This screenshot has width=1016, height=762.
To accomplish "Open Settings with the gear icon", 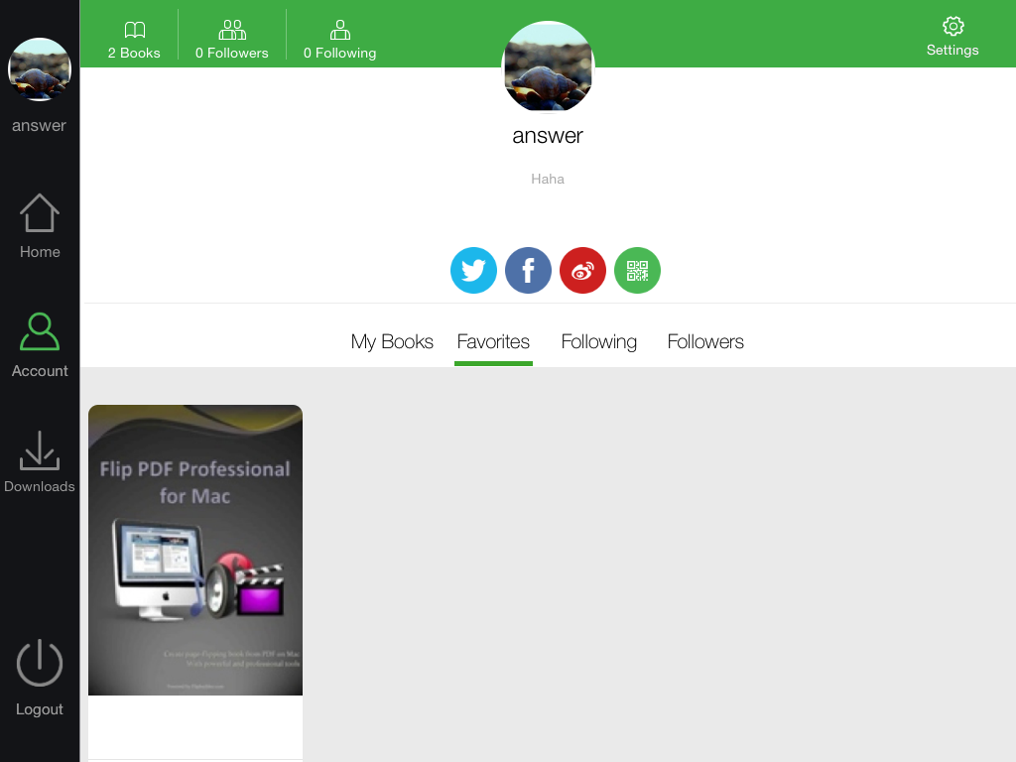I will coord(952,37).
